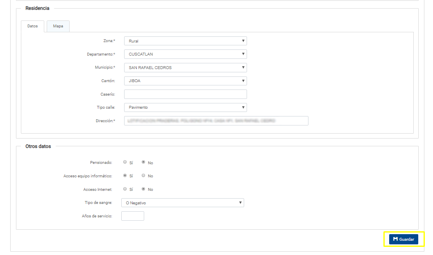433x255 pixels.
Task: Expand the Cantón dropdown showing JIBOA
Action: 185,81
